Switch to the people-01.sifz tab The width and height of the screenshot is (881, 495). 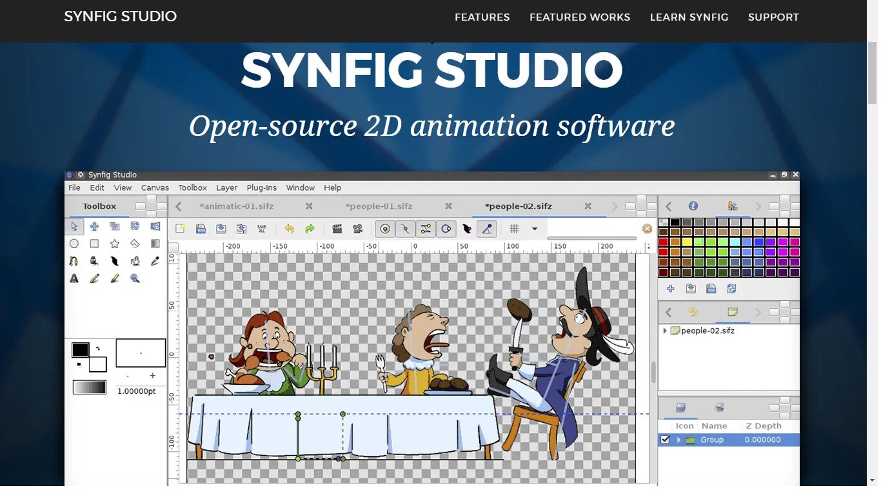[379, 206]
